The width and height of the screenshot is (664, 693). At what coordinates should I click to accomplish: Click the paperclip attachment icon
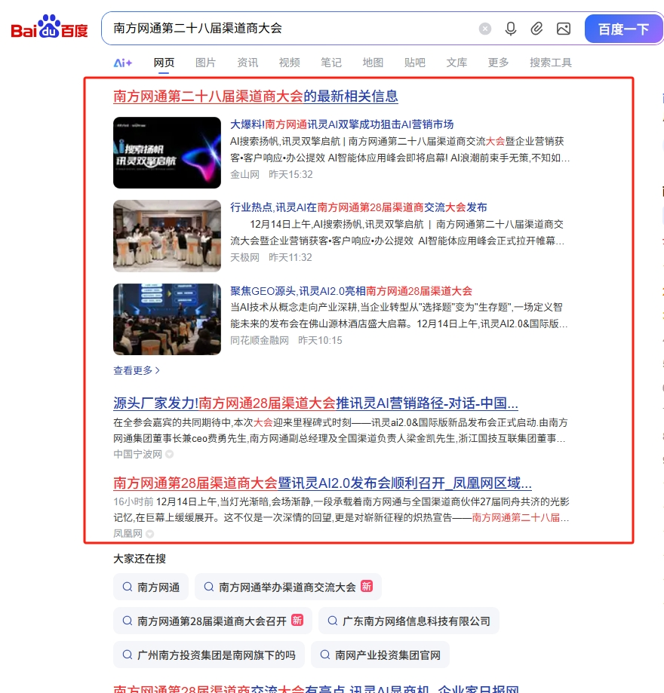536,29
